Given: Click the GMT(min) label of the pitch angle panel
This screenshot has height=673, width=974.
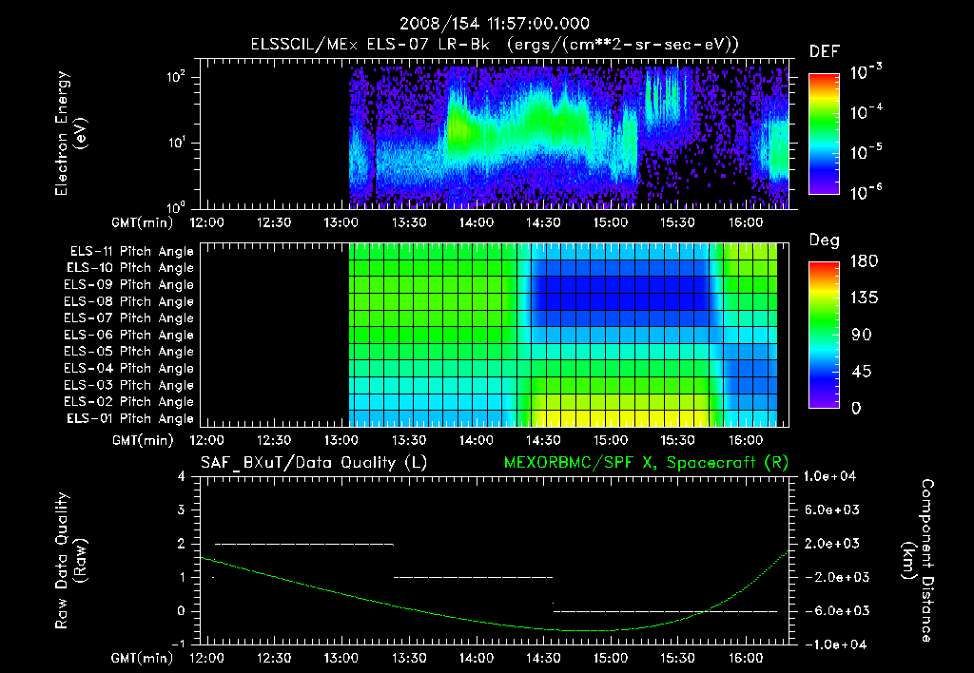Looking at the screenshot, I should click(x=143, y=441).
